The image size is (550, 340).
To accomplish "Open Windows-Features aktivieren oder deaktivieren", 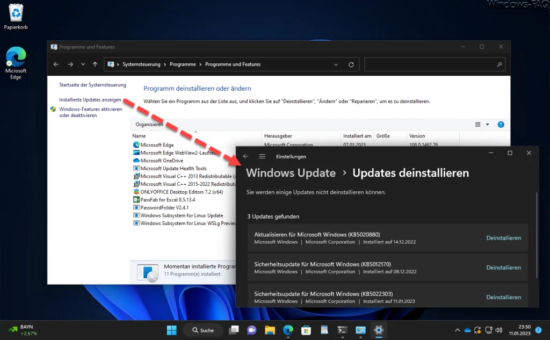I will click(90, 112).
